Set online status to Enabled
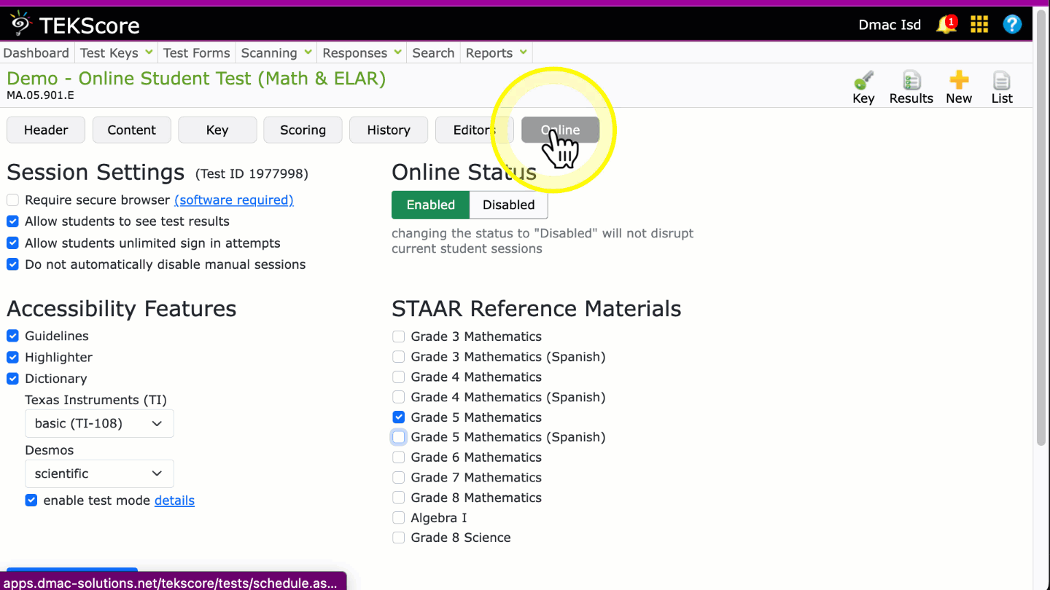This screenshot has width=1050, height=590. 430,205
